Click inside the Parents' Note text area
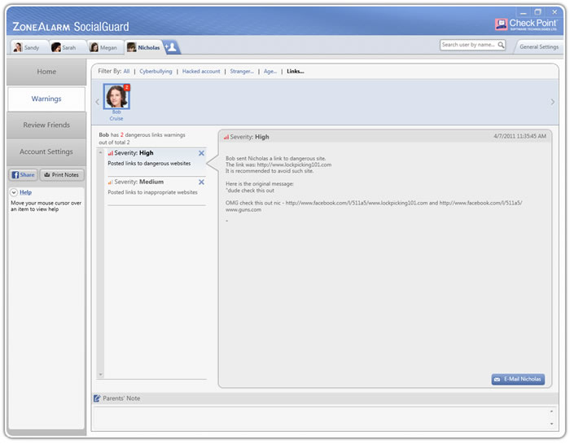Image resolution: width=570 pixels, height=444 pixels. click(321, 418)
